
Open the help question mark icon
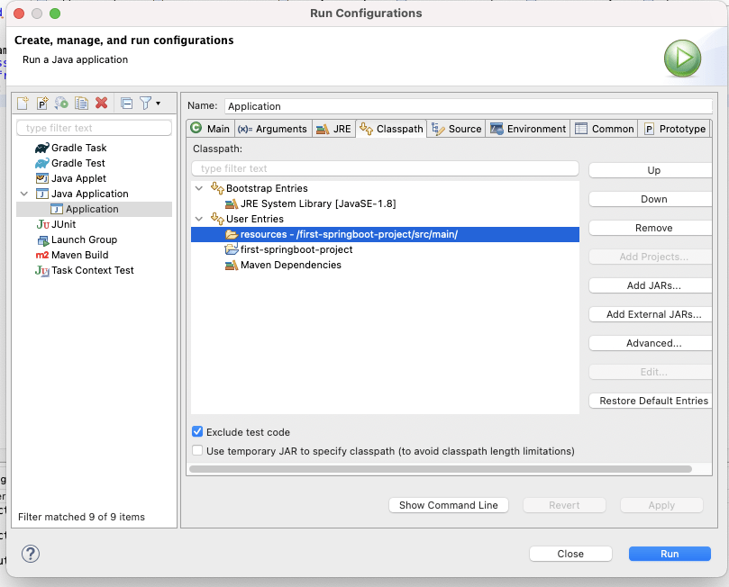31,554
